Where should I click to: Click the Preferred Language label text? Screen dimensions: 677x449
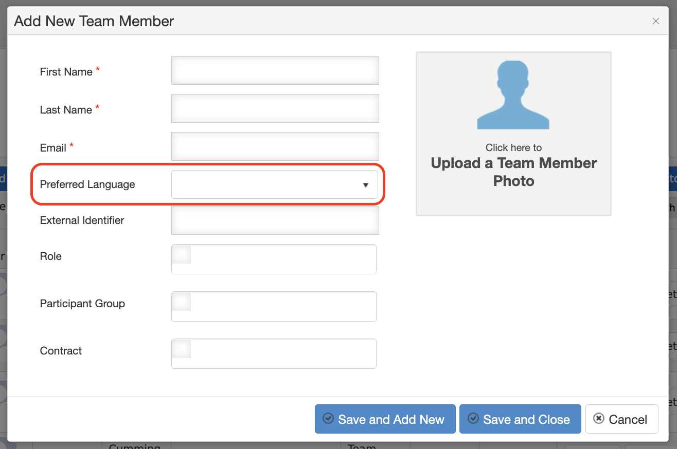(x=87, y=184)
